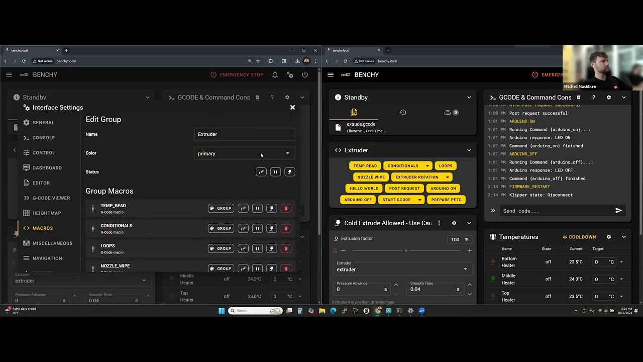Open the Console settings tab
The image size is (643, 362).
tap(43, 138)
